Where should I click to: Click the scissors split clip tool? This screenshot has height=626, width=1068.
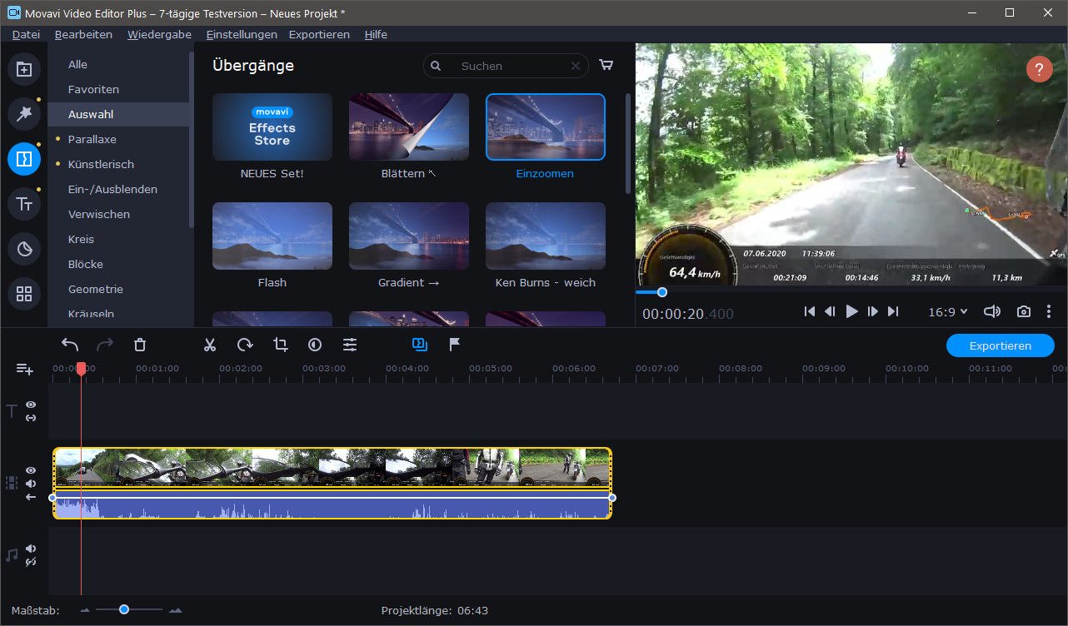210,345
